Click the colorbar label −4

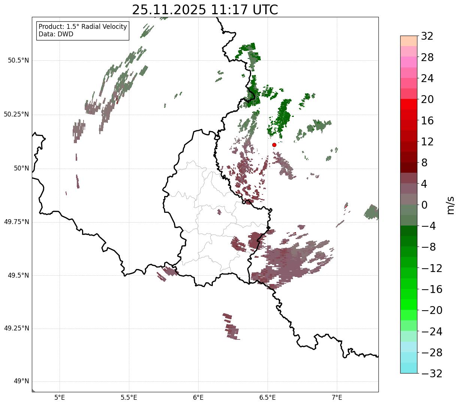(x=428, y=226)
